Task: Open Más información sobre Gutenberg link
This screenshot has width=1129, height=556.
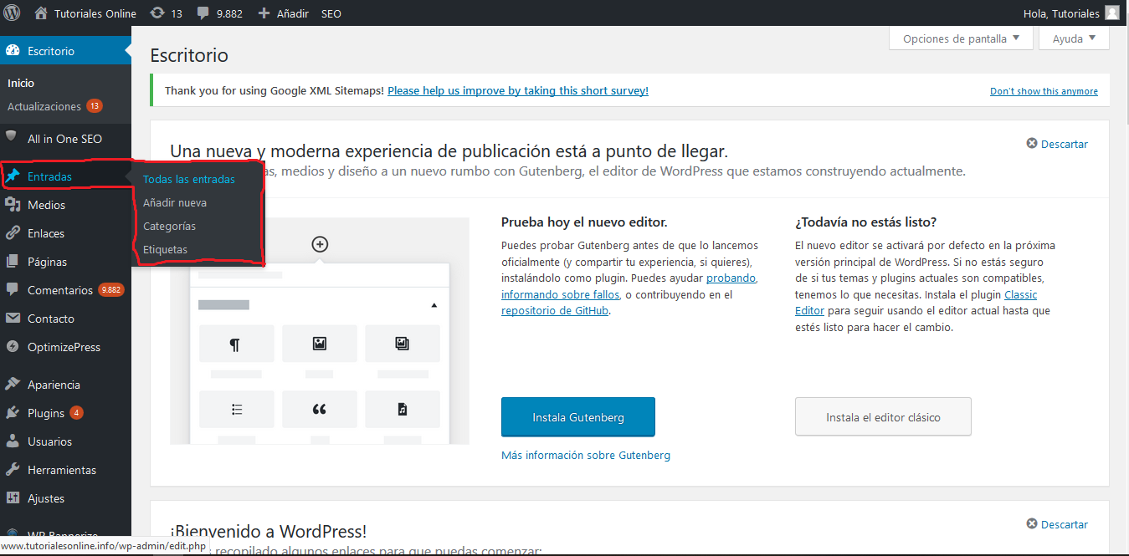Action: pos(586,455)
